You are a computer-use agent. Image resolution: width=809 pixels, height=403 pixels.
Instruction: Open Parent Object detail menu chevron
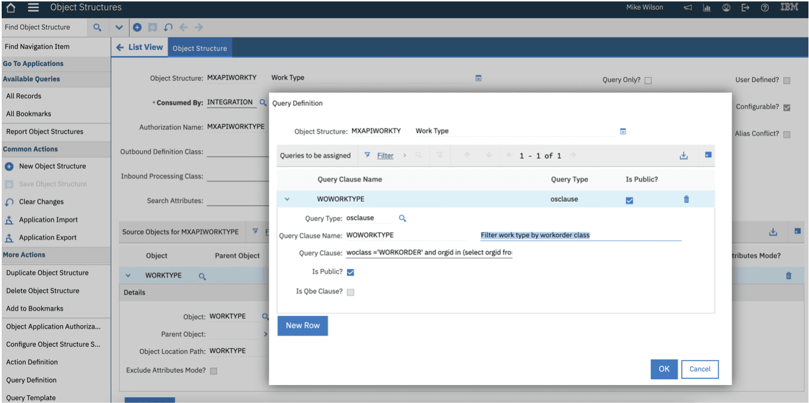(265, 334)
